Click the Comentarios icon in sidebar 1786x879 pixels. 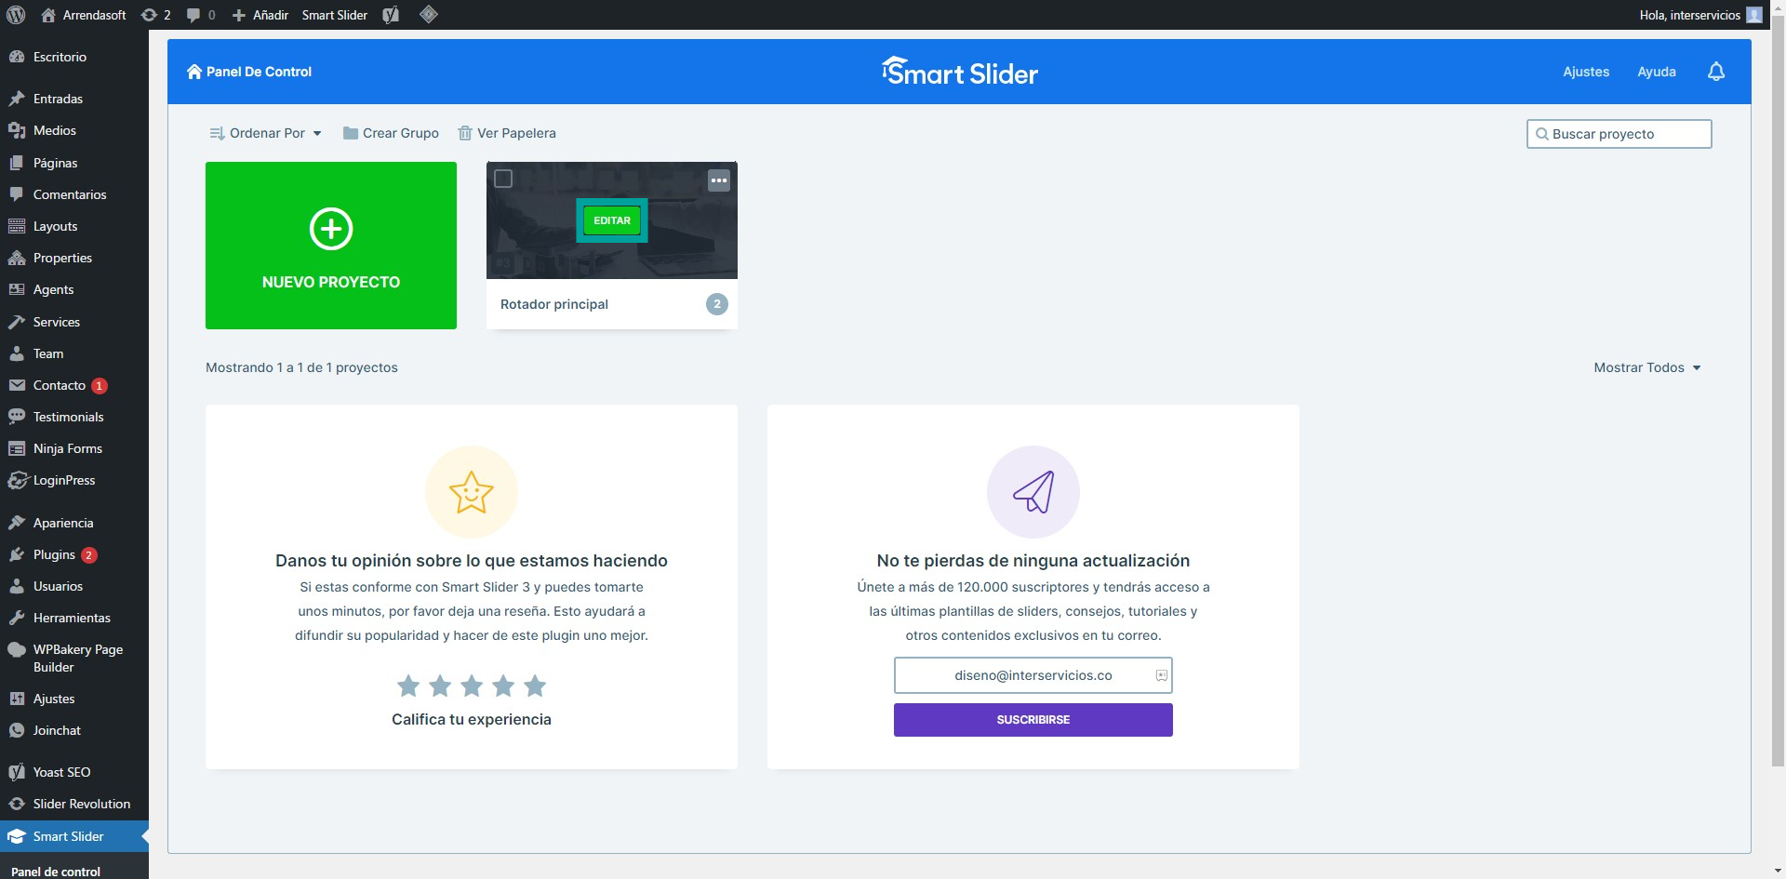tap(17, 194)
